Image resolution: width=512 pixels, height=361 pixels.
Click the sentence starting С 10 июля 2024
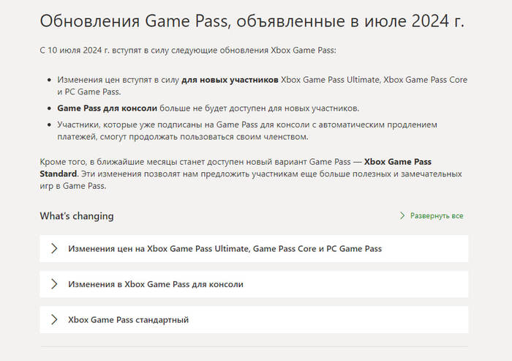tap(188, 51)
